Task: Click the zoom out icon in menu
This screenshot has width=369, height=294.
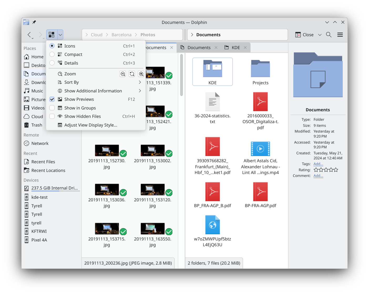Action: (x=123, y=74)
